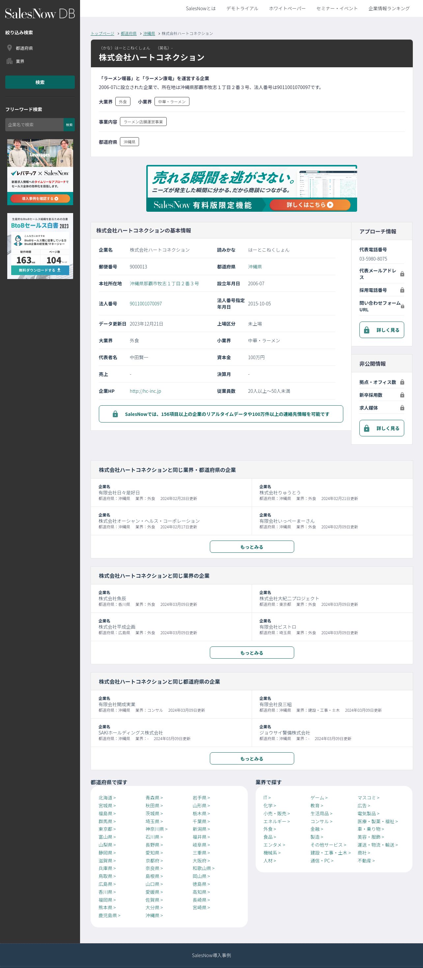The height and width of the screenshot is (968, 423).
Task: Click もっとみる under 同じ都道府県の企業
Action: [x=252, y=759]
